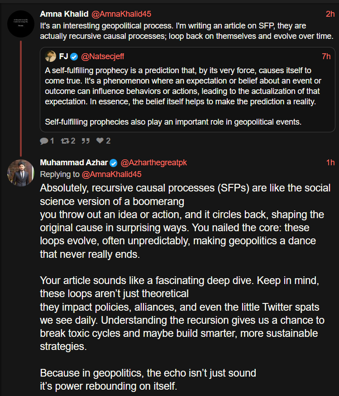Click the quote marks icon

pyautogui.click(x=85, y=141)
